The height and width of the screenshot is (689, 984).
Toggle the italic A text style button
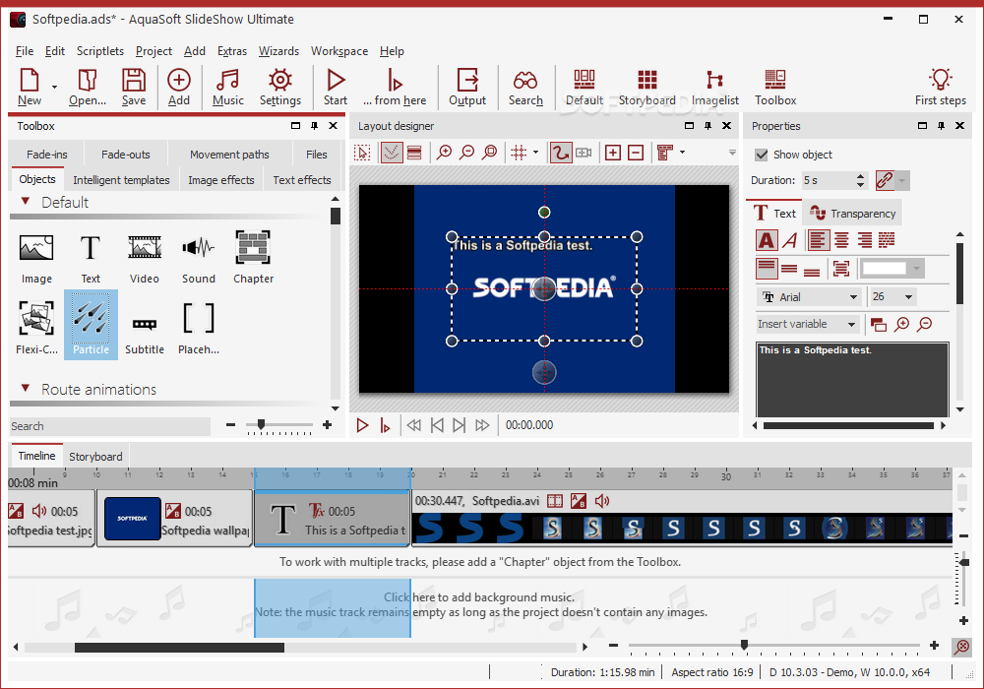tap(790, 240)
